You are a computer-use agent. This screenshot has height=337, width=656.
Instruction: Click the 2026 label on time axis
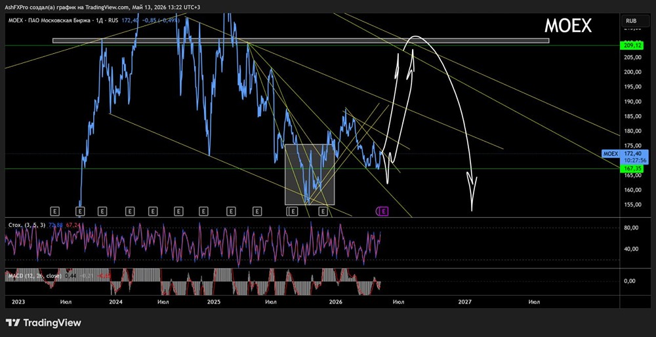[x=336, y=302]
